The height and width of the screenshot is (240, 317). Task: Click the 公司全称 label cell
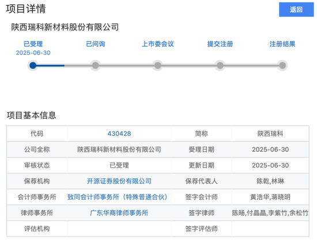[37, 150]
